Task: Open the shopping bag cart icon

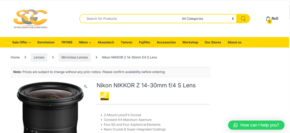Action: (268, 19)
